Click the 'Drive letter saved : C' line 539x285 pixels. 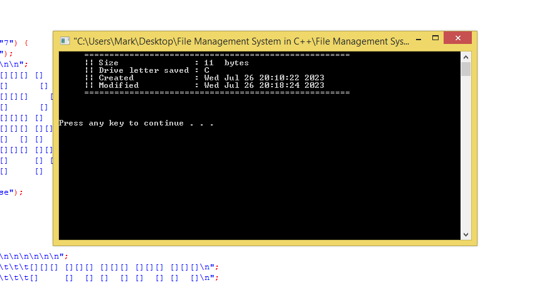tap(147, 70)
